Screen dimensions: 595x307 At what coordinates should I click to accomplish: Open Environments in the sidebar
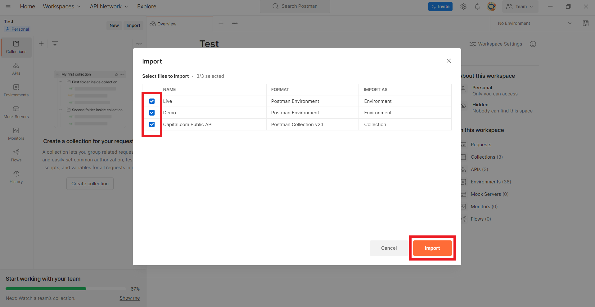tap(16, 91)
